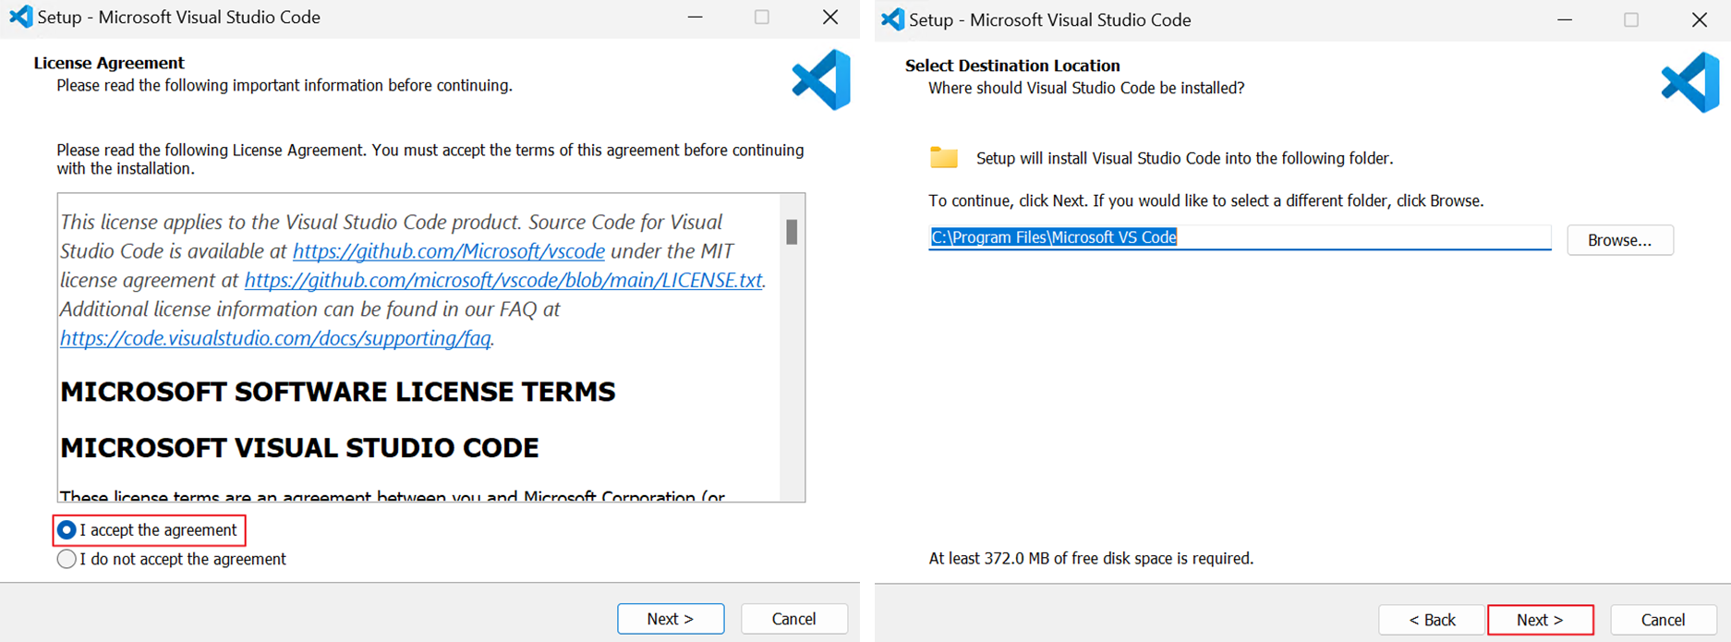
Task: Cancel the Select Destination Location window
Action: pyautogui.click(x=1664, y=620)
